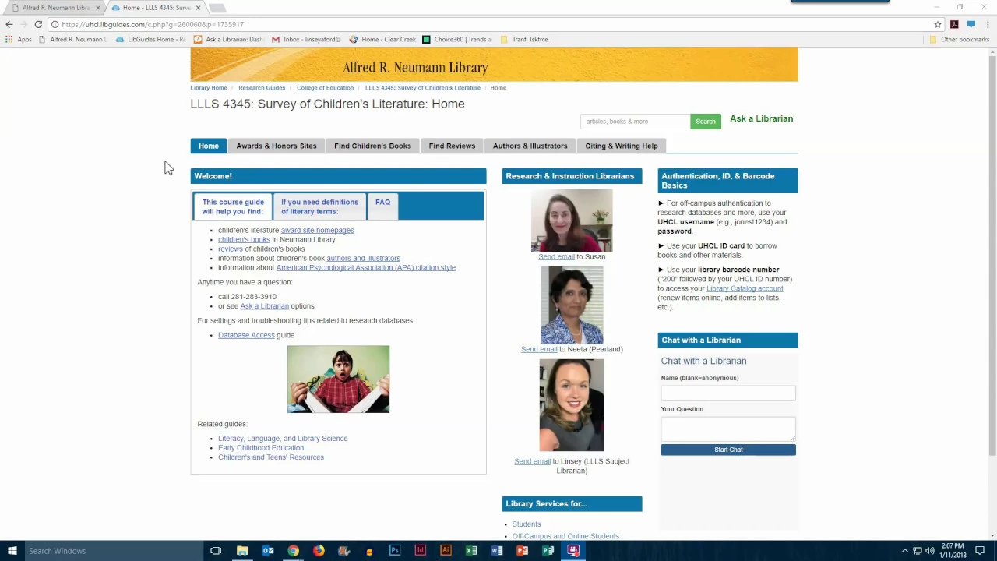
Task: Show hidden system tray icons
Action: [904, 551]
